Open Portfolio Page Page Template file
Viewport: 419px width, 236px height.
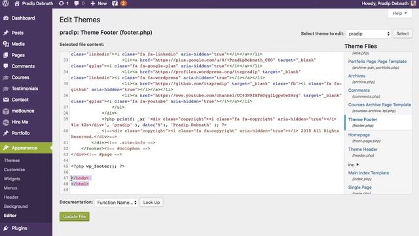coord(377,62)
